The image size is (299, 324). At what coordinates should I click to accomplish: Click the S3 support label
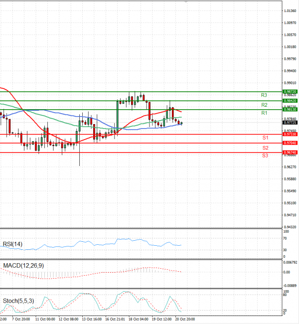tap(265, 156)
